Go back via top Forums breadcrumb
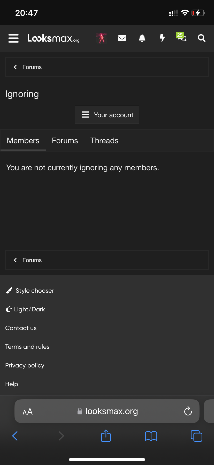Image resolution: width=214 pixels, height=465 pixels. pyautogui.click(x=32, y=67)
